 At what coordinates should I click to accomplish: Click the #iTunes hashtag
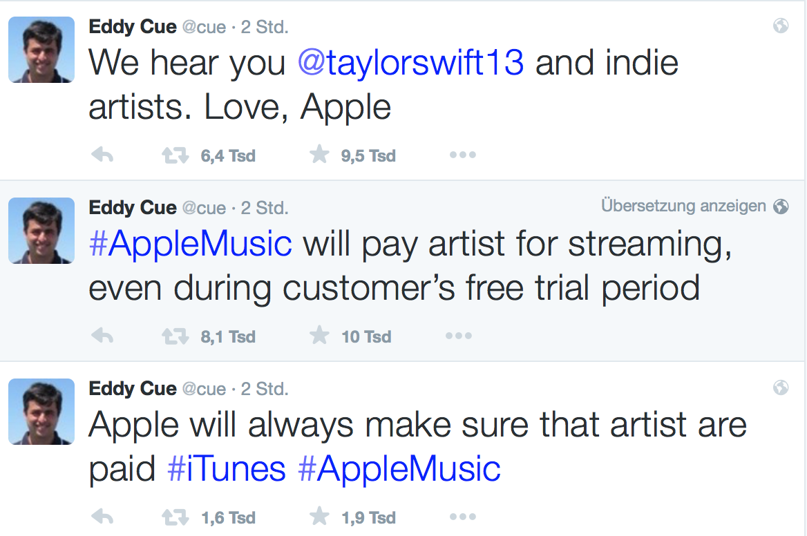[227, 469]
